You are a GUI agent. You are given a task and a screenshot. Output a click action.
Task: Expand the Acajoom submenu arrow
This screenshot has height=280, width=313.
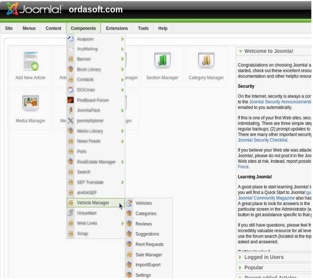122,39
